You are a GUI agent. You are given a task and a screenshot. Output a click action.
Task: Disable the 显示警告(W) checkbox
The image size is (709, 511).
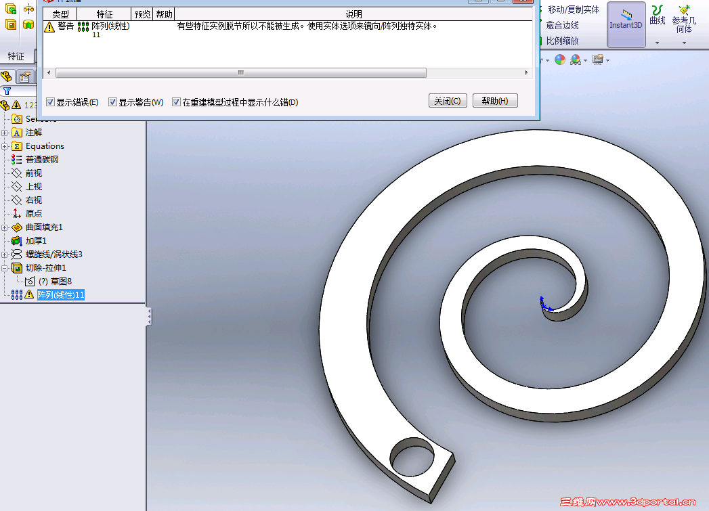click(112, 101)
